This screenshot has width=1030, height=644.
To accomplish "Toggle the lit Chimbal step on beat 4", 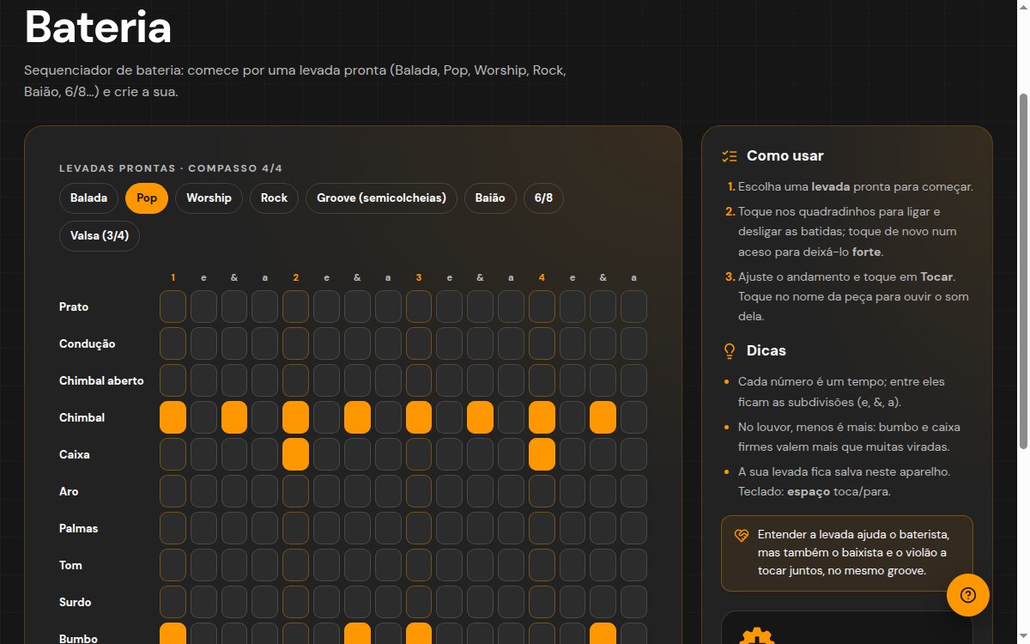I will [x=542, y=417].
